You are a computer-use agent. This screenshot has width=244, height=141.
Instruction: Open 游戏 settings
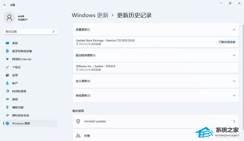click(x=15, y=99)
